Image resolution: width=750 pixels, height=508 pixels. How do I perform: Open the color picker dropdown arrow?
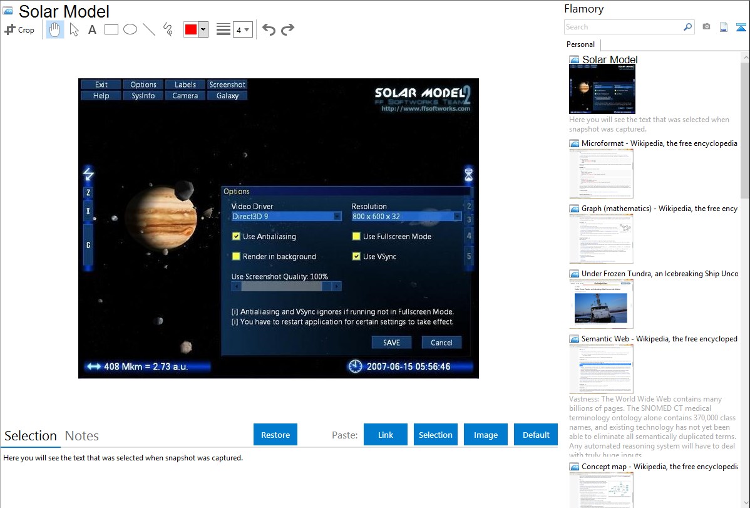click(x=203, y=29)
